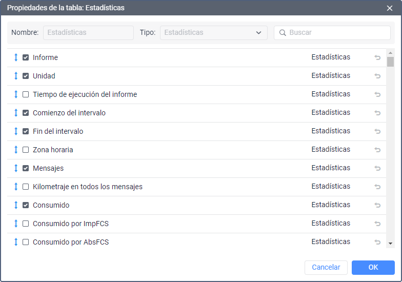
Task: Open the Tipo dropdown showing Estadísticas
Action: click(x=213, y=33)
